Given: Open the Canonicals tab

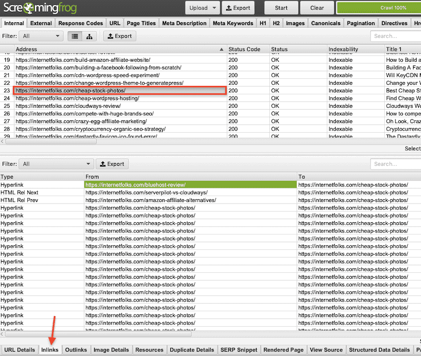Looking at the screenshot, I should click(326, 23).
